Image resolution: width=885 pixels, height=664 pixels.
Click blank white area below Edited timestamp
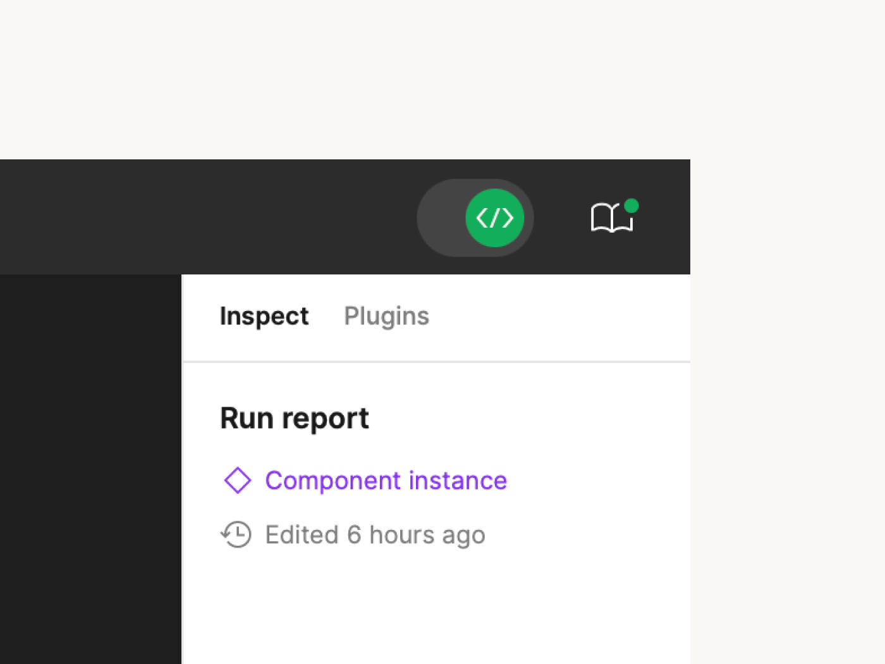point(436,607)
